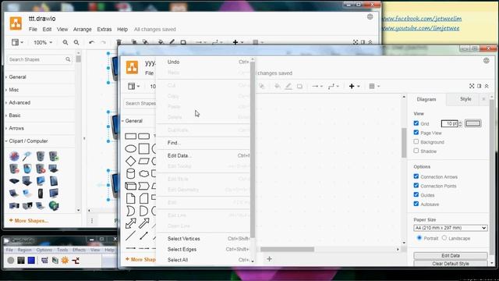Click CamStudio orange sun icon
499x281 pixels.
click(x=65, y=260)
